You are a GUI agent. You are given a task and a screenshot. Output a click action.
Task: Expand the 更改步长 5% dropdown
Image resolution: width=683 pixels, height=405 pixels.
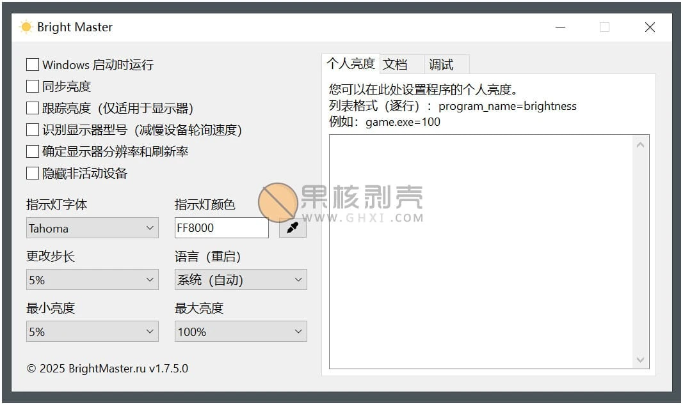coord(92,280)
